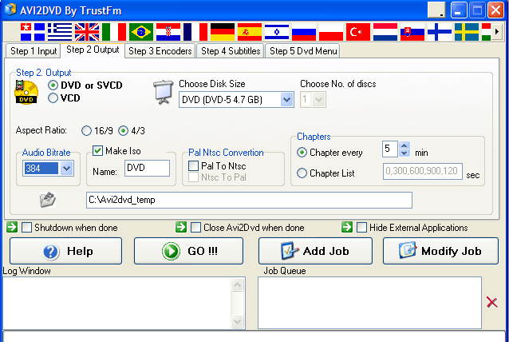
Task: Select the Spanish flag language
Action: [250, 32]
